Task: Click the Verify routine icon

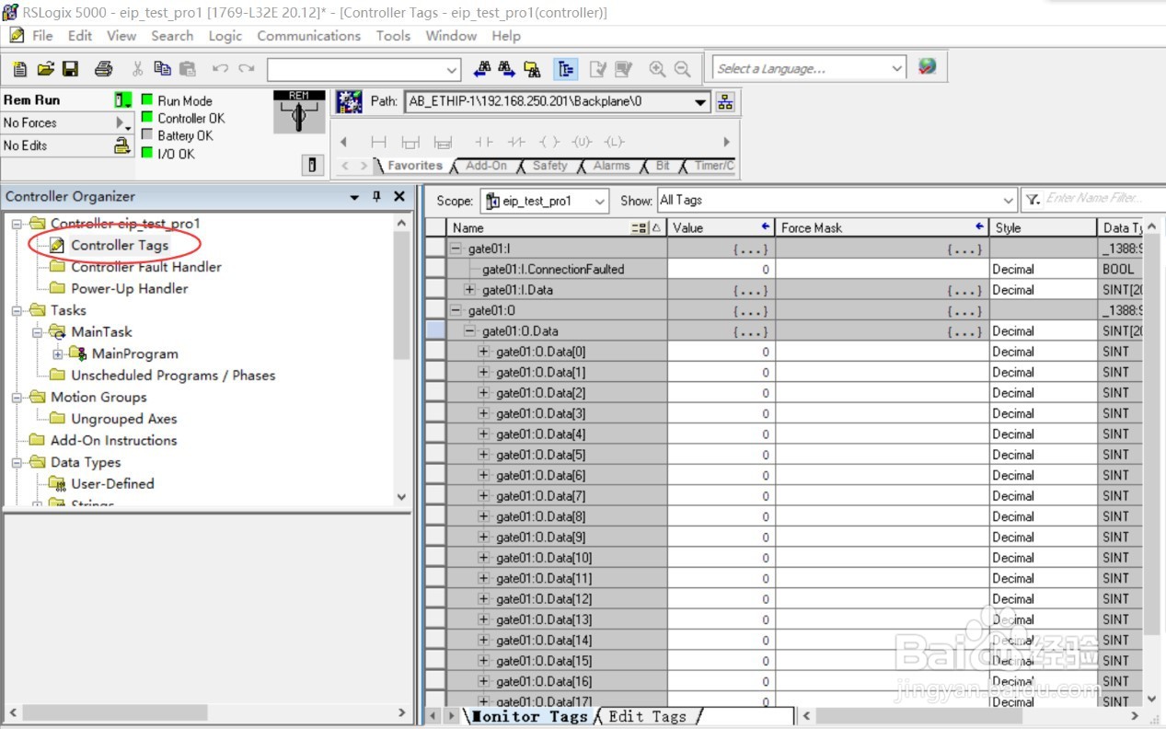Action: [598, 69]
